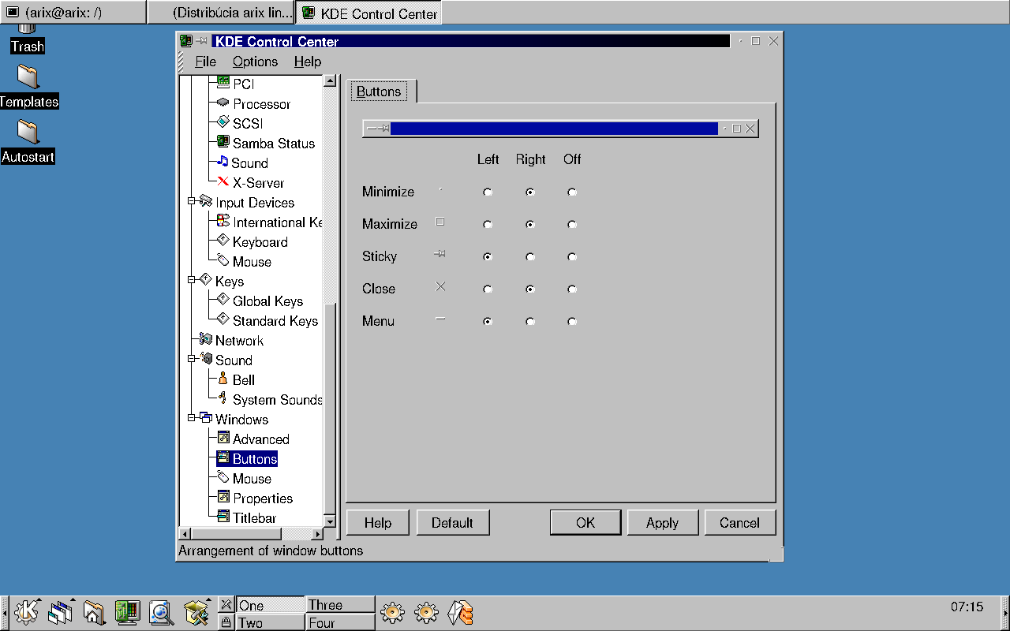Open home directory icon in panel

click(x=94, y=612)
